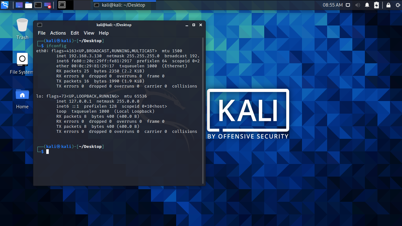Viewport: 402px width, 226px height.
Task: Open the screen recorder panel launcher
Action: pos(47,5)
